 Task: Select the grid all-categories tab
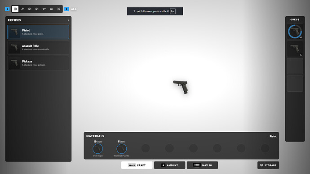click(15, 9)
